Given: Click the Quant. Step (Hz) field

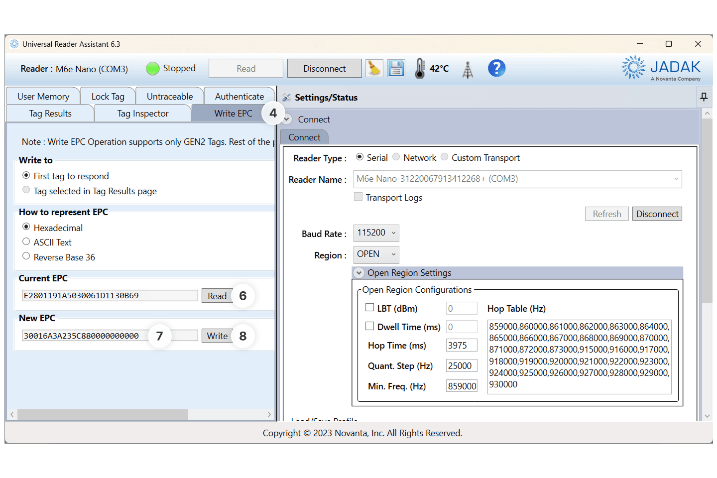Looking at the screenshot, I should click(462, 365).
